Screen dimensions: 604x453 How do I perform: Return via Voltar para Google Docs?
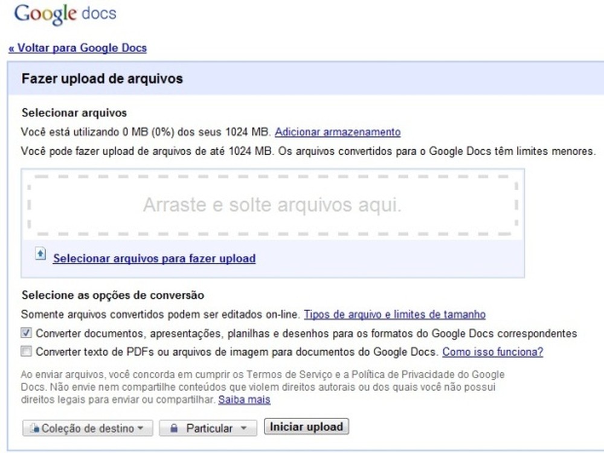[x=77, y=48]
